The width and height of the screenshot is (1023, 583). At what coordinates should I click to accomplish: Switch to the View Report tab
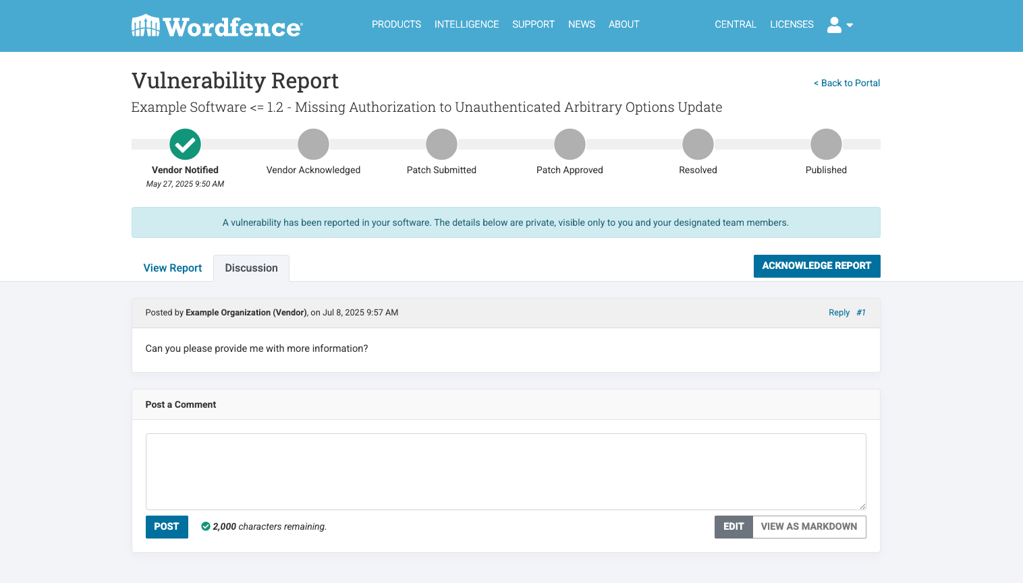173,268
